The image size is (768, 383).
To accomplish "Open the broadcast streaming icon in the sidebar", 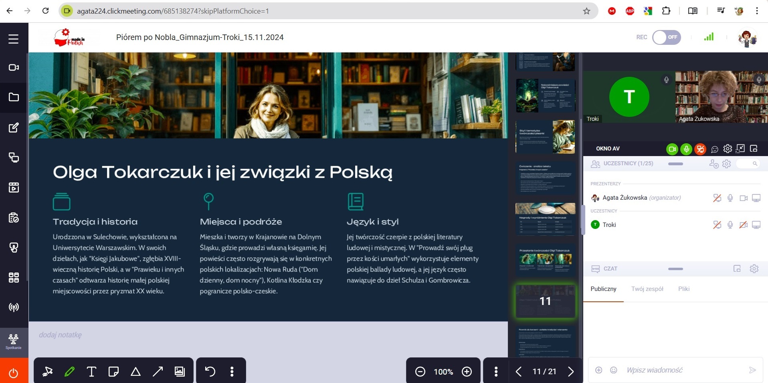I will pos(14,307).
